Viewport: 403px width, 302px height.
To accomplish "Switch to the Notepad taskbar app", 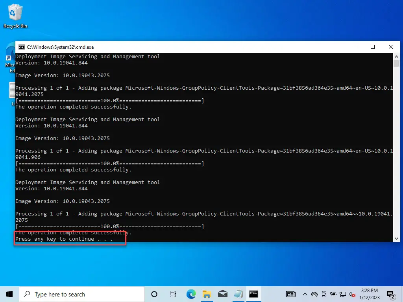I will click(238, 294).
